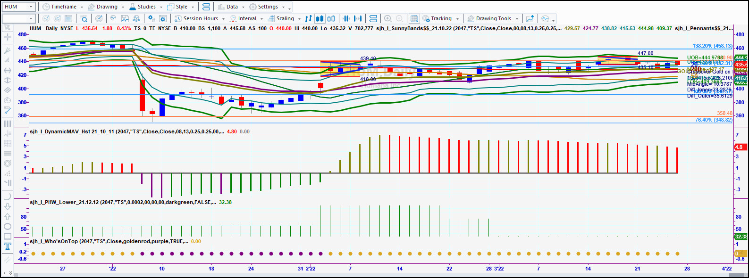Select the up arrow drawing tool

[x=8, y=216]
